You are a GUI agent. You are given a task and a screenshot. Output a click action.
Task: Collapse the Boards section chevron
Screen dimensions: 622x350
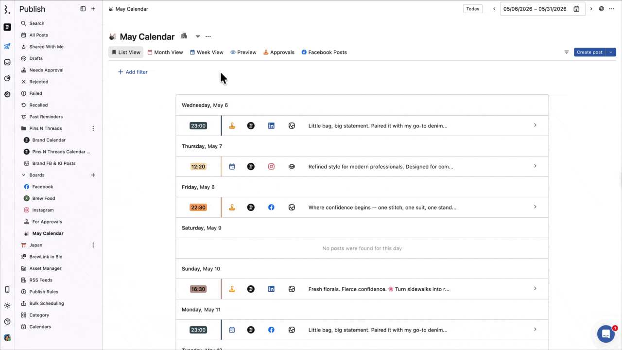[24, 175]
